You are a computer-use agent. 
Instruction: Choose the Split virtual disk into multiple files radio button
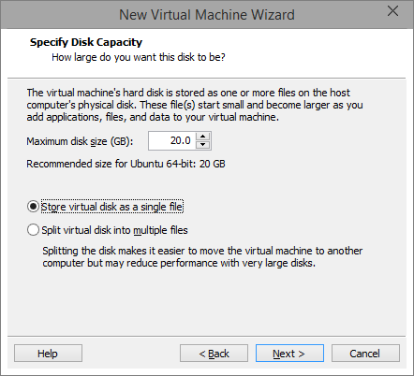pos(33,230)
